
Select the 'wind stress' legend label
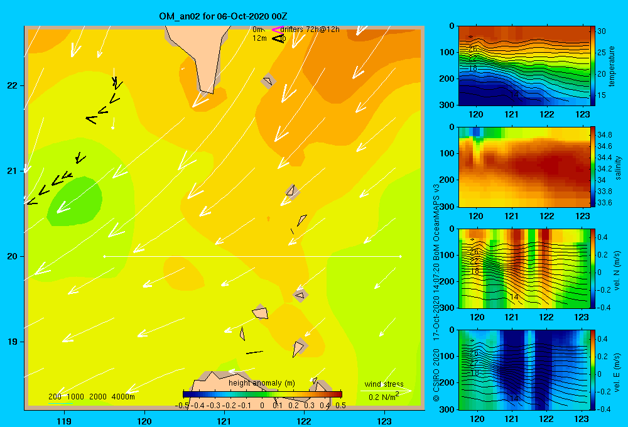384,384
